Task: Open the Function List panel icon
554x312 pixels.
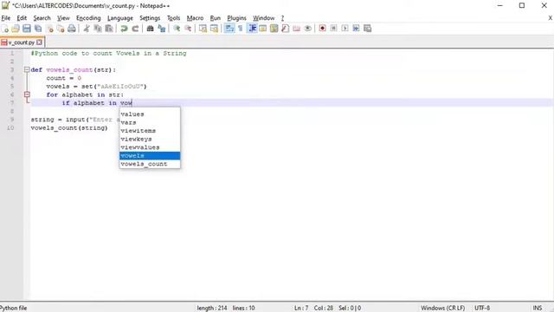Action: [x=286, y=29]
